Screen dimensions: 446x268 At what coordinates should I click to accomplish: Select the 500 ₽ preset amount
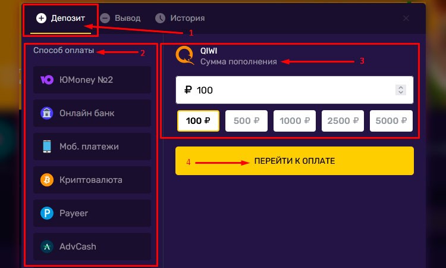pyautogui.click(x=246, y=121)
